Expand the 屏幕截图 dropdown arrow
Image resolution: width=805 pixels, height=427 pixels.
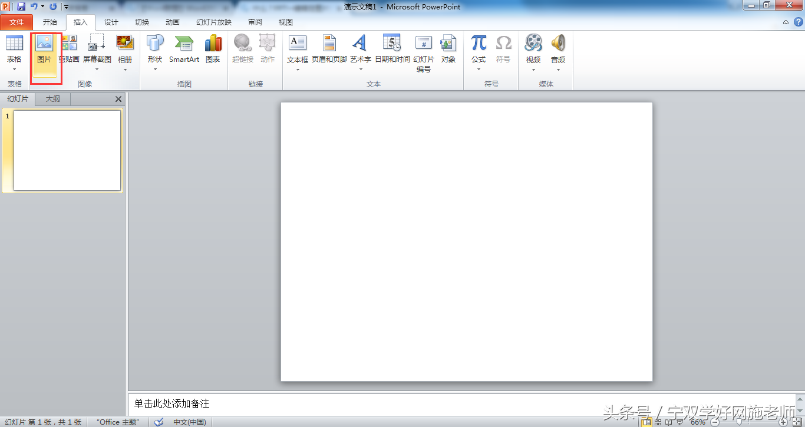97,69
